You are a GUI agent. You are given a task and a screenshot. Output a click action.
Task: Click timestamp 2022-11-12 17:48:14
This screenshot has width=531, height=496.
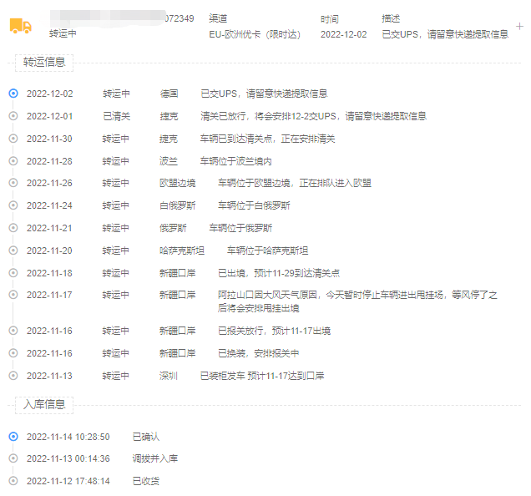pos(68,481)
